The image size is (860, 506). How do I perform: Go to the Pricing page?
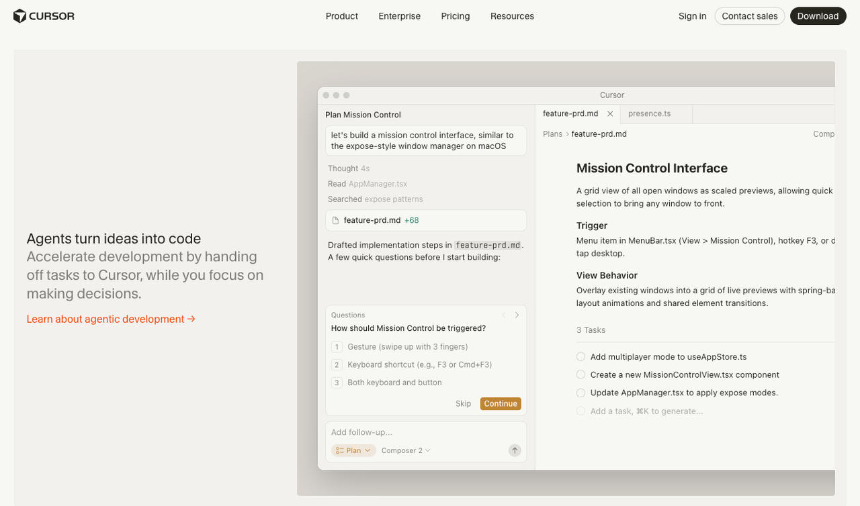tap(456, 16)
